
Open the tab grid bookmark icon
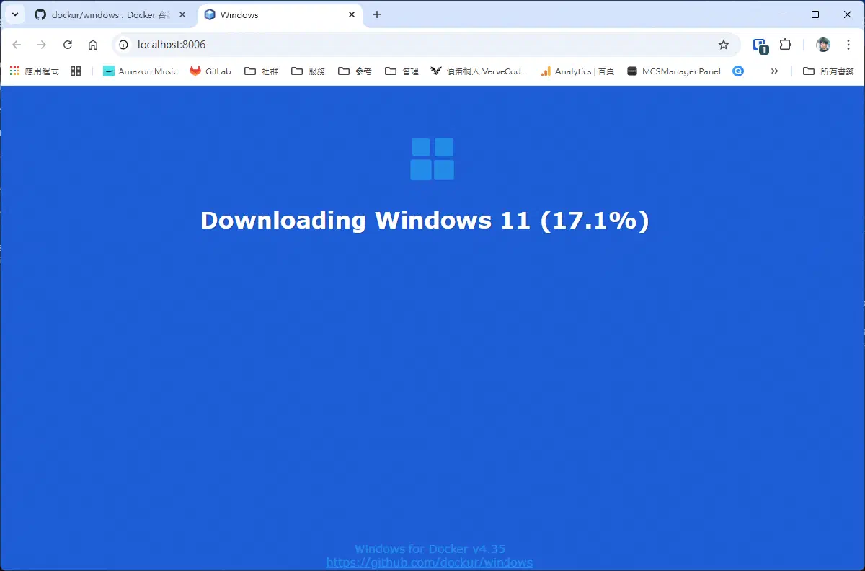click(x=76, y=71)
